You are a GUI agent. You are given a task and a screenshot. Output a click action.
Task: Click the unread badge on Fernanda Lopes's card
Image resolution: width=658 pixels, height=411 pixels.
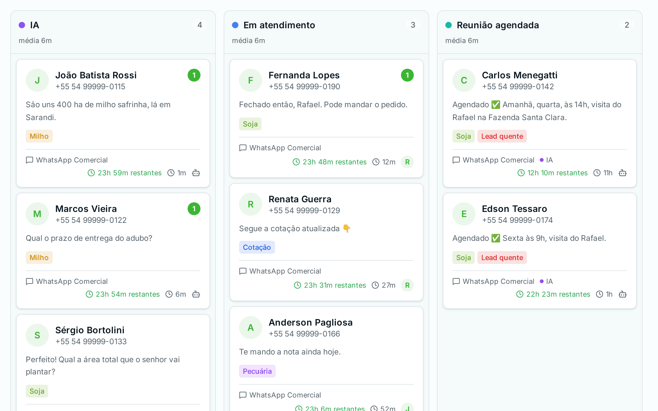(407, 75)
